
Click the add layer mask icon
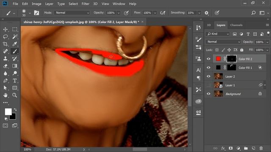230,148
